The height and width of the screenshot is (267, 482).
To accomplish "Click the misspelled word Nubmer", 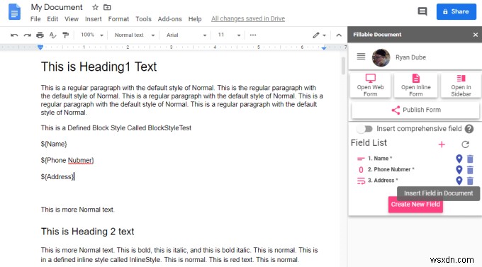I will [80, 160].
